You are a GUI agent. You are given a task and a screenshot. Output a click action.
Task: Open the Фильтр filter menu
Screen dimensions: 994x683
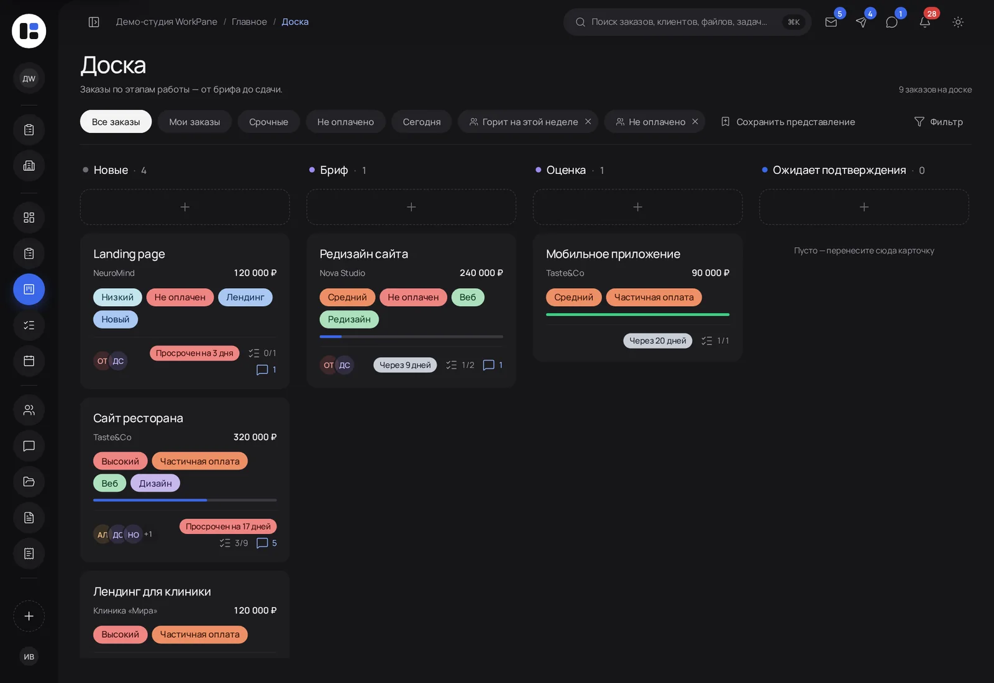click(939, 122)
